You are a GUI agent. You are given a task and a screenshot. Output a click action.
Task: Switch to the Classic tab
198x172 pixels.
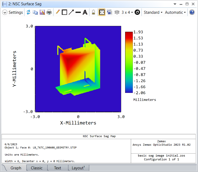coord(37,168)
